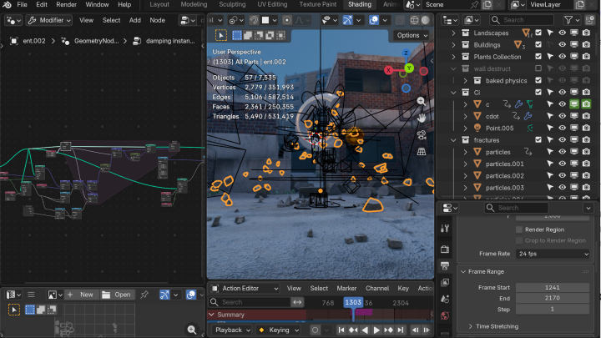Open the viewport Options dropdown button
The height and width of the screenshot is (338, 601).
[x=412, y=35]
